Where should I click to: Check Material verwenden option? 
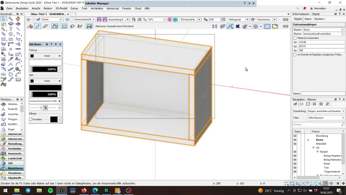pos(295,38)
